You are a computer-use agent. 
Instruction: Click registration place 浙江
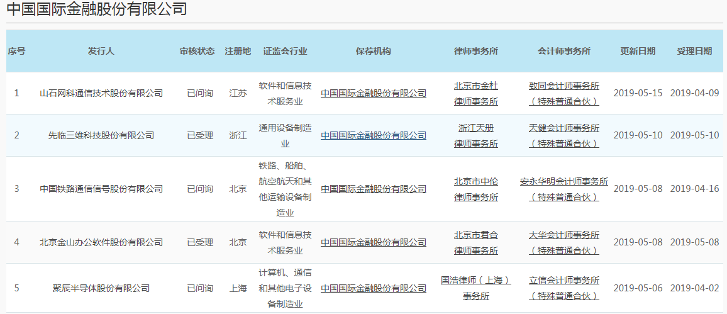(x=238, y=135)
